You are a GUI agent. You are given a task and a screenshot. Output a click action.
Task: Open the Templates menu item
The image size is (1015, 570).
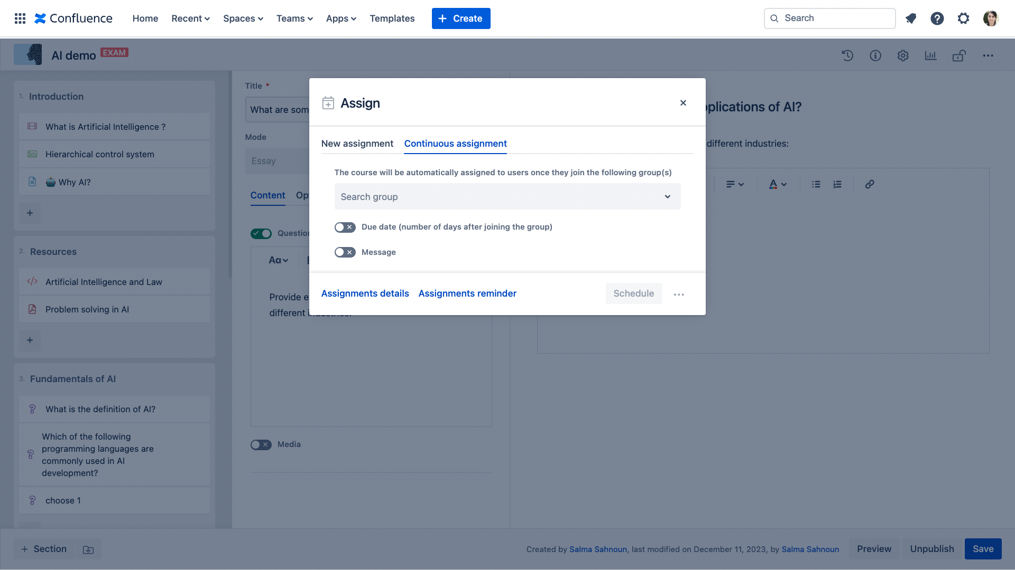pyautogui.click(x=392, y=18)
